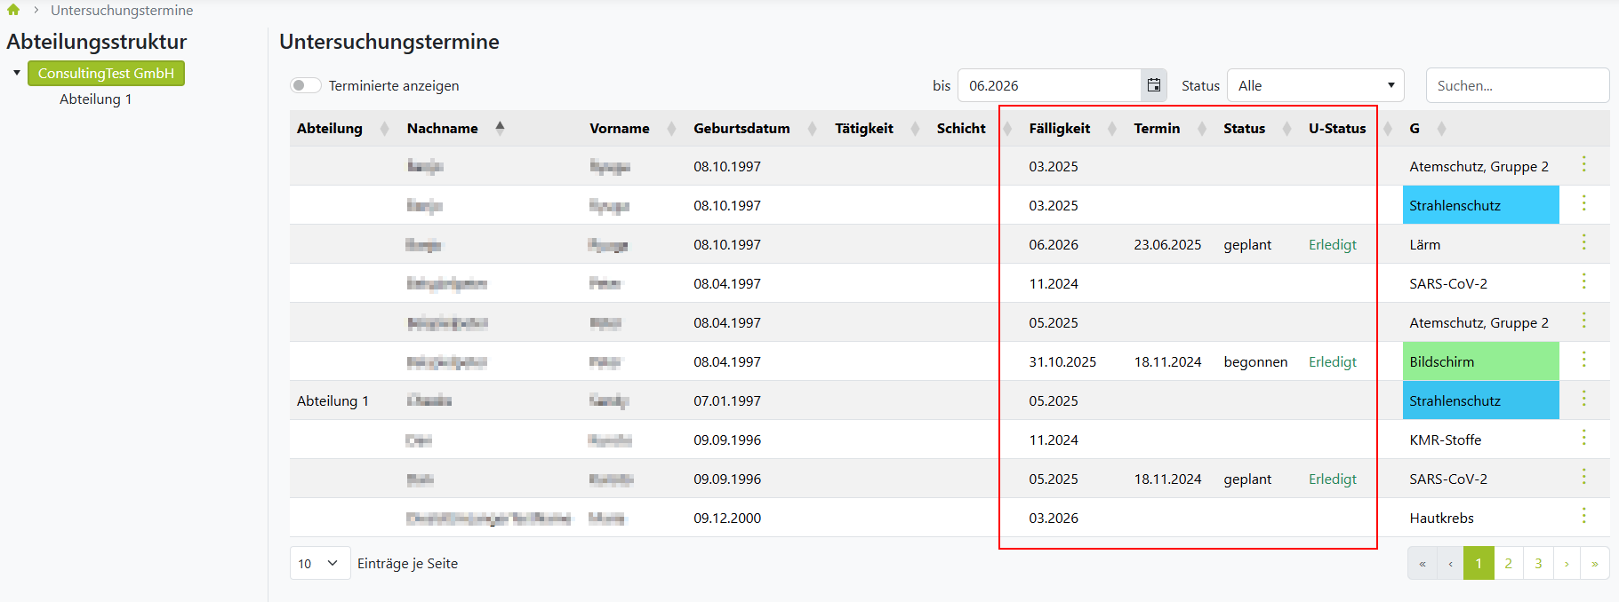1619x602 pixels.
Task: Click the Suchen search field
Action: click(x=1518, y=85)
